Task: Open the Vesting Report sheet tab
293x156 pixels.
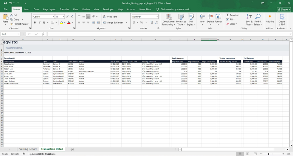Action: coord(28,149)
